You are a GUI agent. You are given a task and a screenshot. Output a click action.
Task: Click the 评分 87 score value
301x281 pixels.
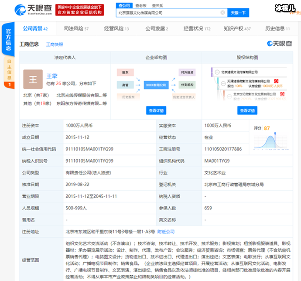(267, 128)
